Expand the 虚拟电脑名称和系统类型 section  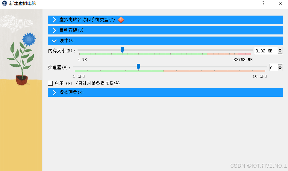(165, 20)
